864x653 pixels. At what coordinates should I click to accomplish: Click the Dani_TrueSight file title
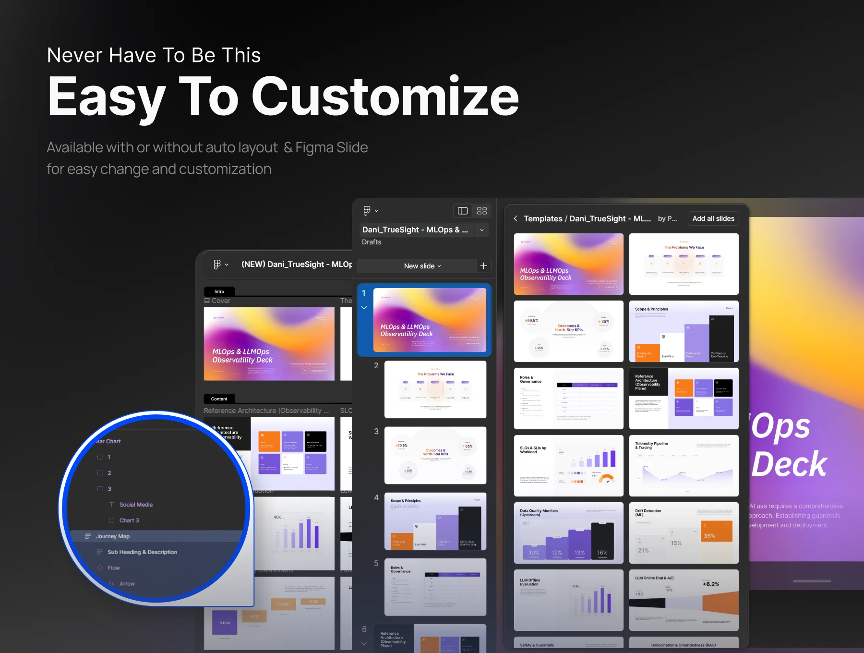(415, 230)
